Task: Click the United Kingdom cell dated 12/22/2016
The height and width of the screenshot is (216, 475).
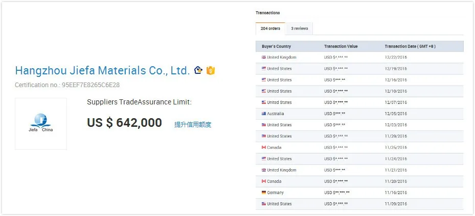Action: pyautogui.click(x=282, y=58)
